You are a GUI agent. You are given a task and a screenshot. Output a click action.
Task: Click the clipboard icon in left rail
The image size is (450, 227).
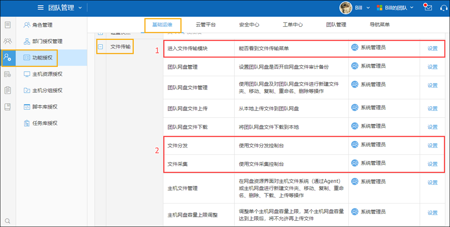[x=7, y=90]
